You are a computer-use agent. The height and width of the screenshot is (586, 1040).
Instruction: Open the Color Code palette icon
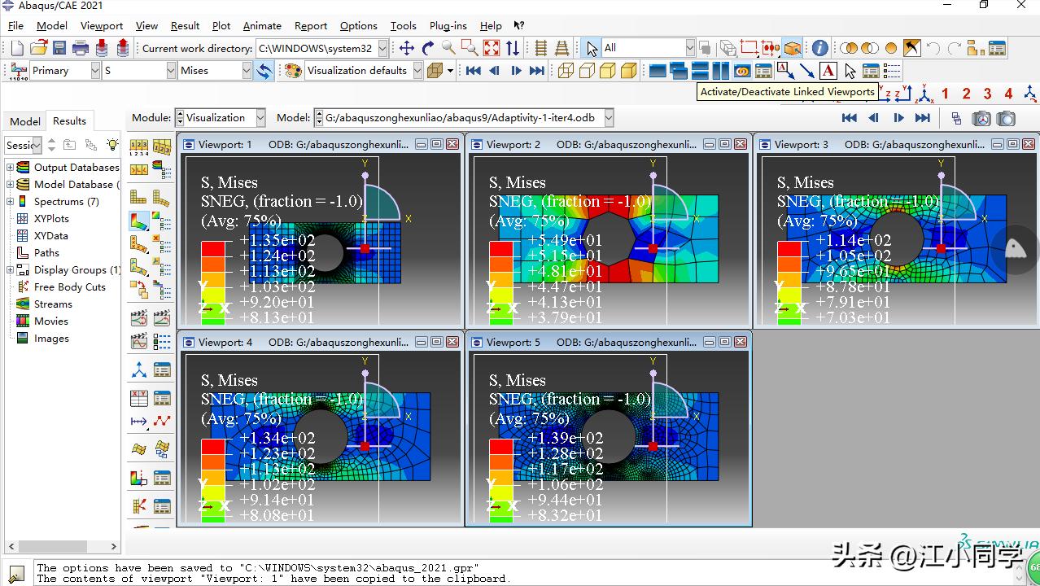tap(293, 71)
